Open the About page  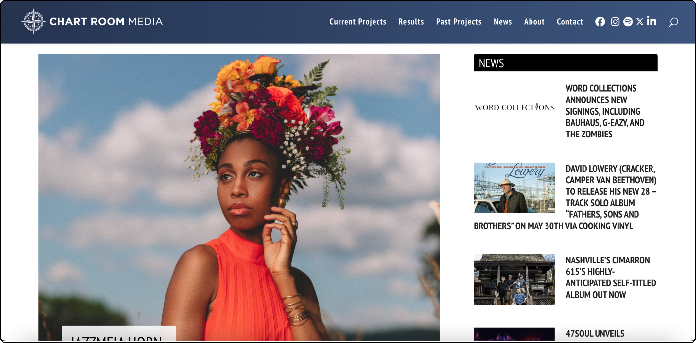534,22
